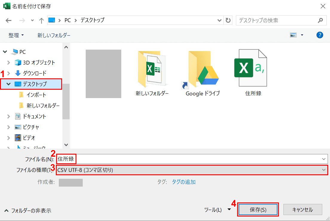Screen dimensions: 330x221
Task: Open file name history dropdown arrow
Action: (x=324, y=159)
